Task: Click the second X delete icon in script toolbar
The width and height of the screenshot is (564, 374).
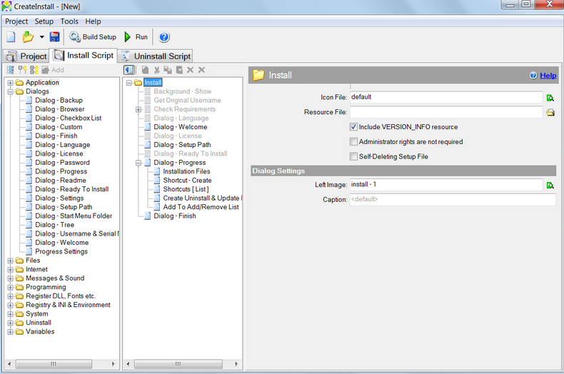Action: tap(201, 70)
